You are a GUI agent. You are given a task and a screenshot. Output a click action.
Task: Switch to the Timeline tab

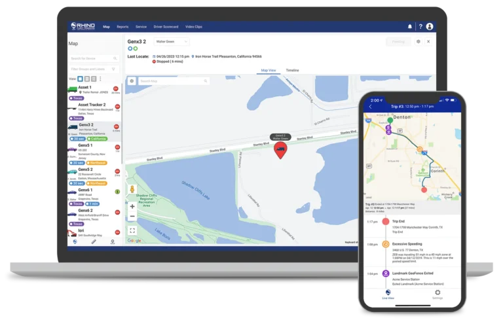pyautogui.click(x=292, y=69)
